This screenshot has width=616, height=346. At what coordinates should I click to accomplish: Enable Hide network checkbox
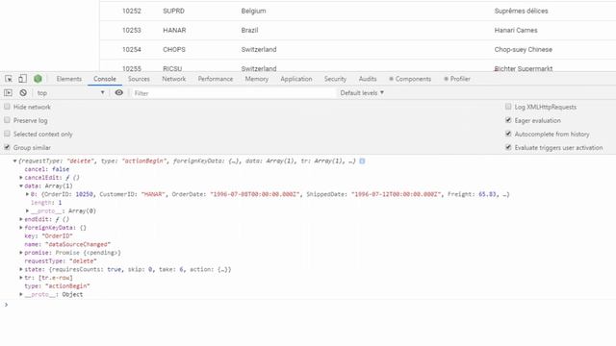tap(7, 107)
